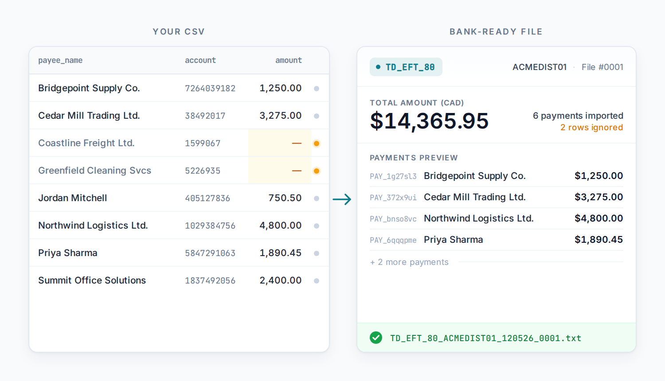Click the CSV amount 1,890.45
The width and height of the screenshot is (665, 381).
point(281,253)
